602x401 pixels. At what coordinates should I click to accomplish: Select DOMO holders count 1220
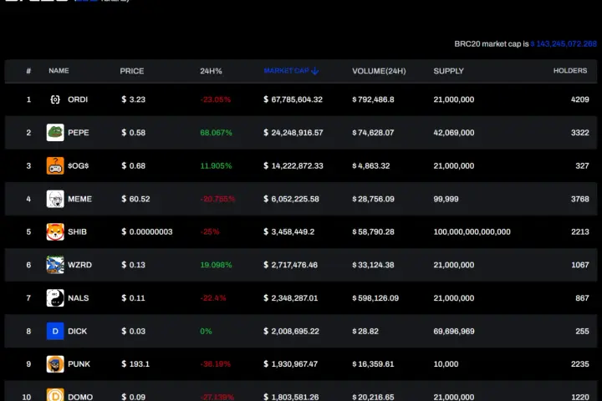coord(579,397)
